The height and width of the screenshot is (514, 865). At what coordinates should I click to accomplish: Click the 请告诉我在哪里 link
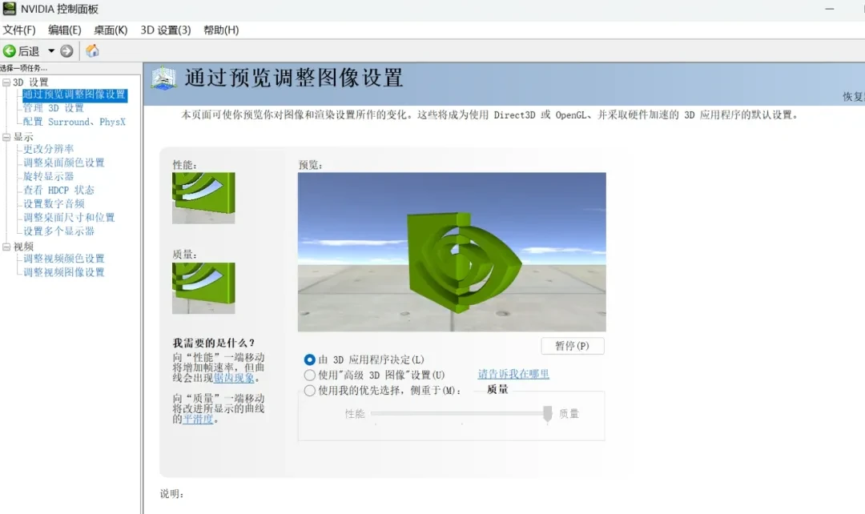513,374
